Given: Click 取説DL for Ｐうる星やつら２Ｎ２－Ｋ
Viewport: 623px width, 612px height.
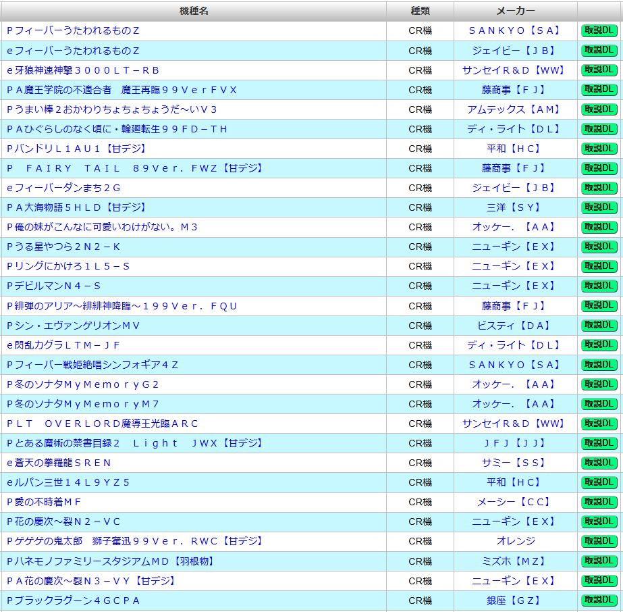Looking at the screenshot, I should [599, 247].
